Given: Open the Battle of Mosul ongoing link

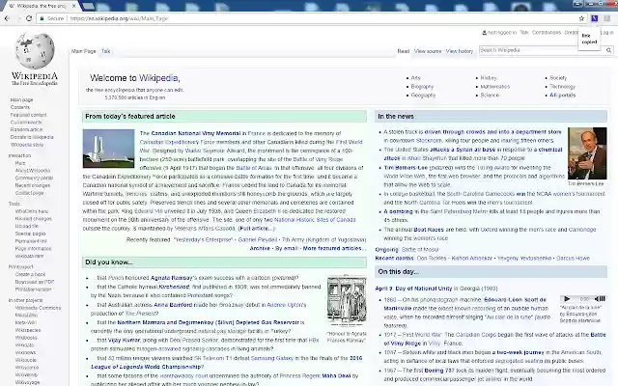Looking at the screenshot, I should pyautogui.click(x=420, y=249).
